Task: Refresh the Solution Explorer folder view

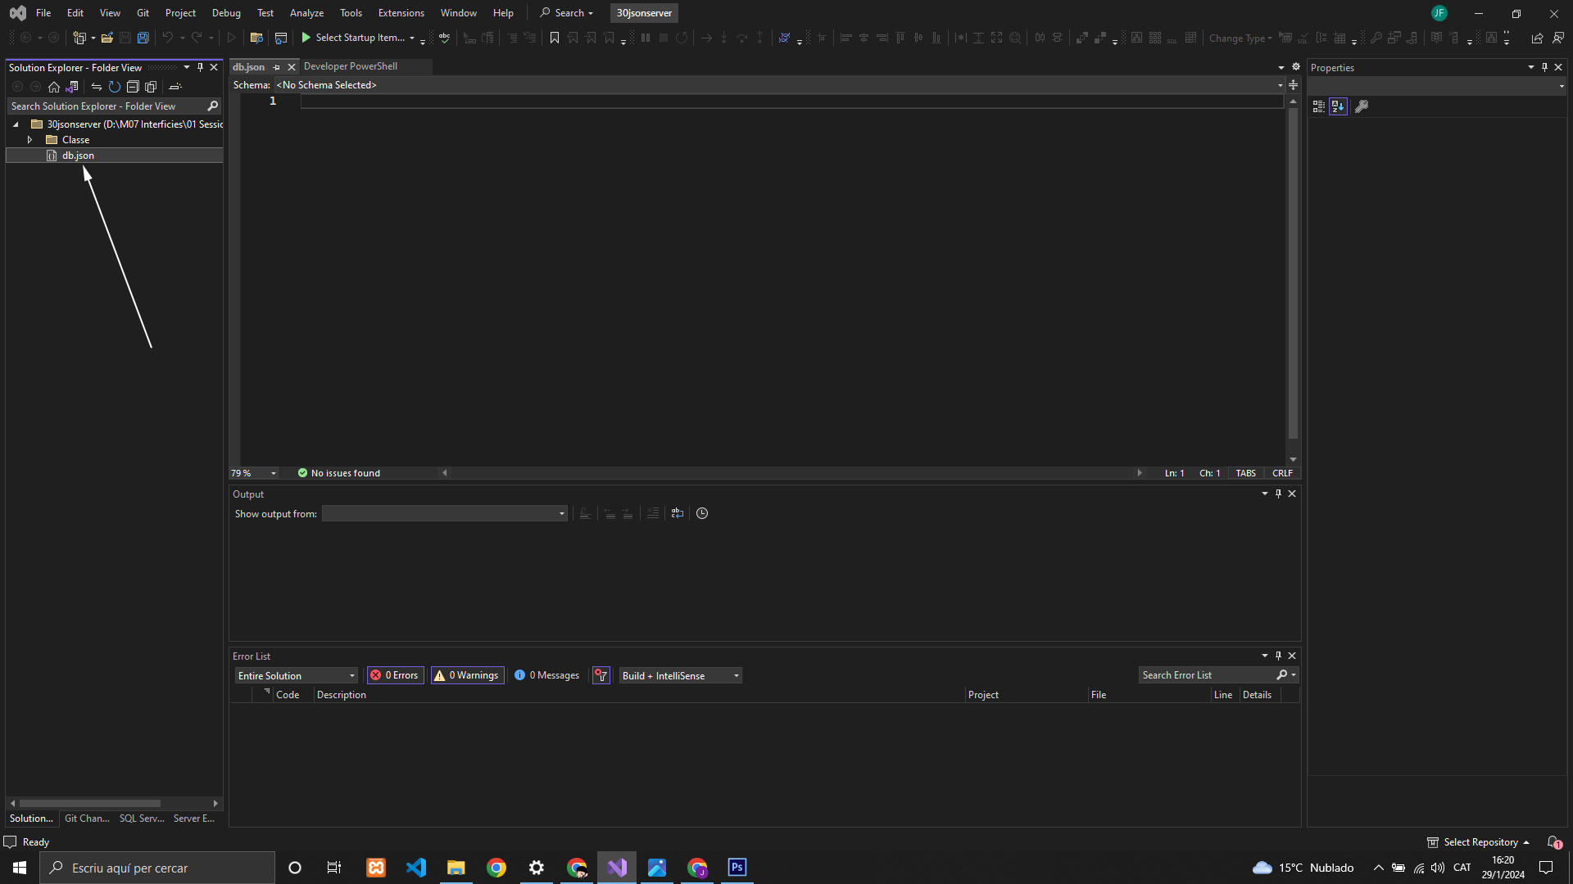Action: [x=115, y=87]
